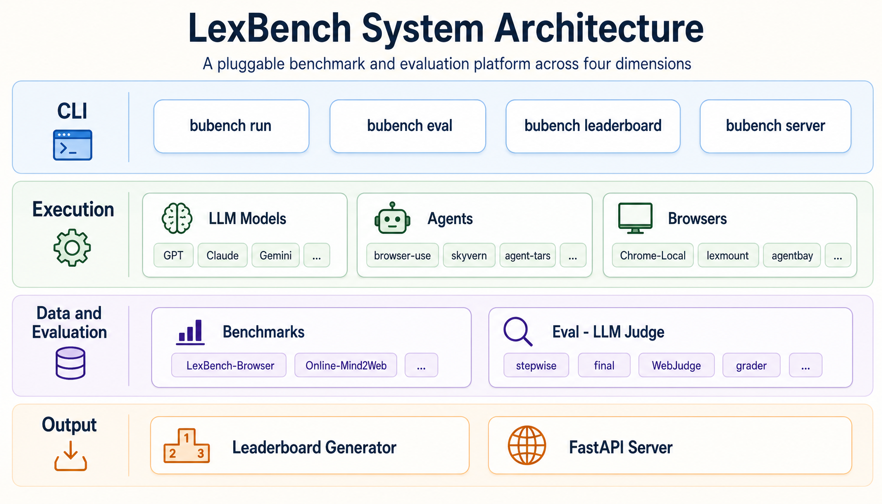Click the Eval - LLM Judge heading

608,332
